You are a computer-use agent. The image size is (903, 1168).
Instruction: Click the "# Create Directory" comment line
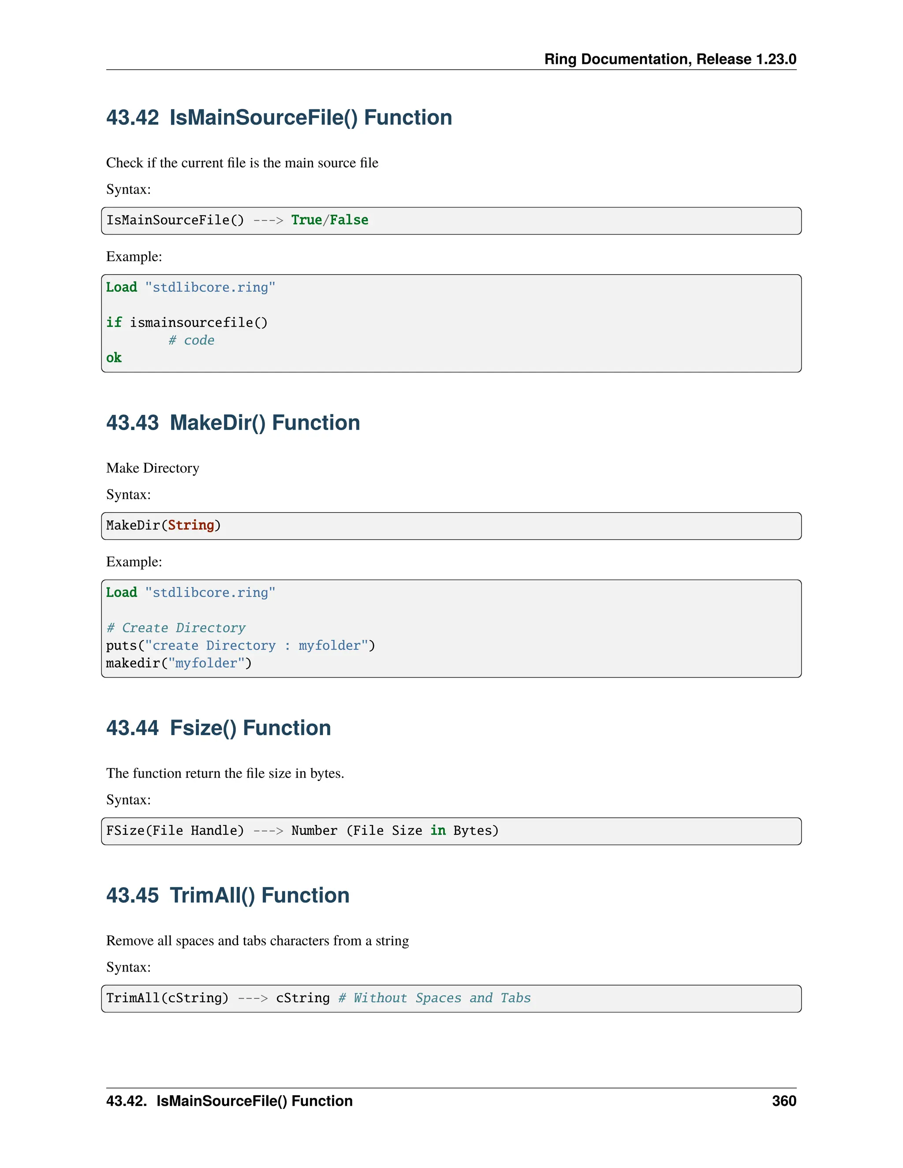click(x=175, y=628)
